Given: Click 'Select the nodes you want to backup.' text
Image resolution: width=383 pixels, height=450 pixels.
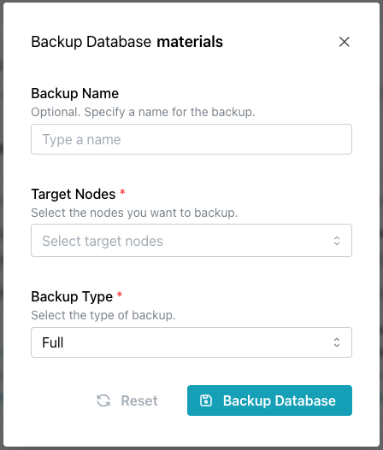Looking at the screenshot, I should point(134,213).
